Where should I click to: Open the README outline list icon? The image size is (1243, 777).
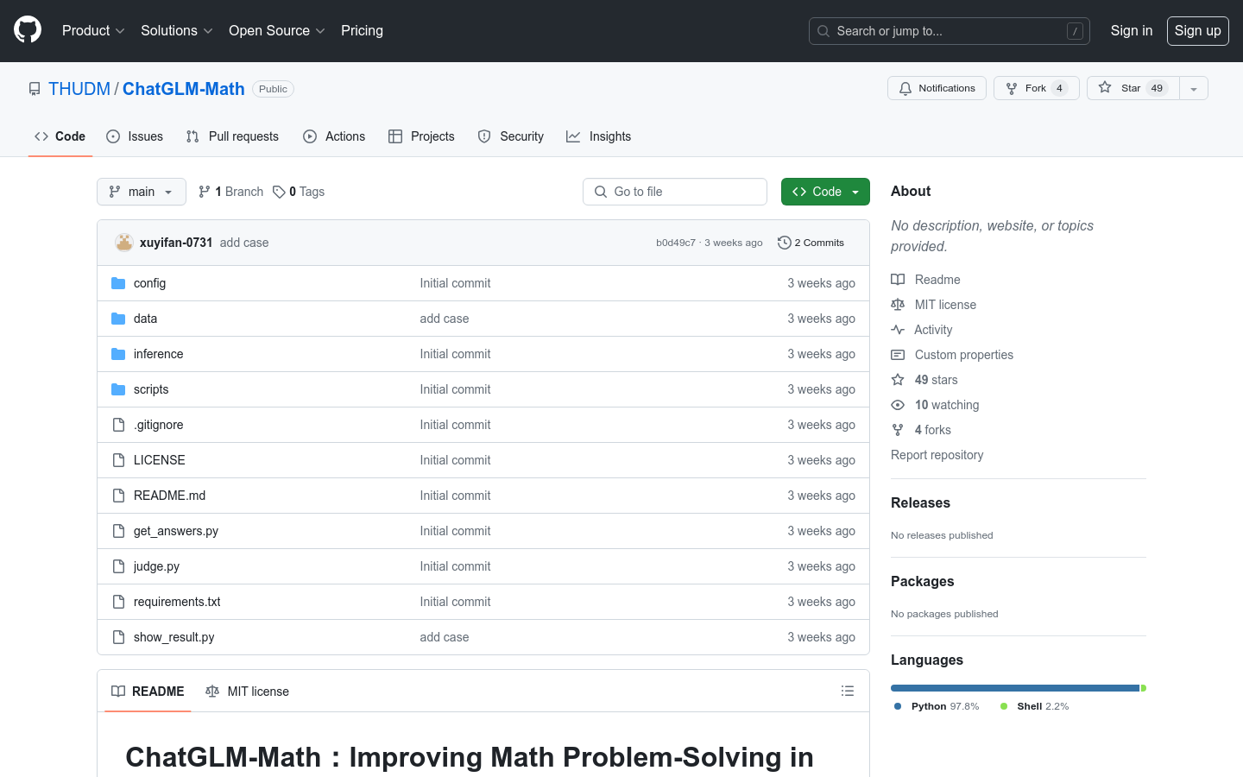click(x=848, y=691)
